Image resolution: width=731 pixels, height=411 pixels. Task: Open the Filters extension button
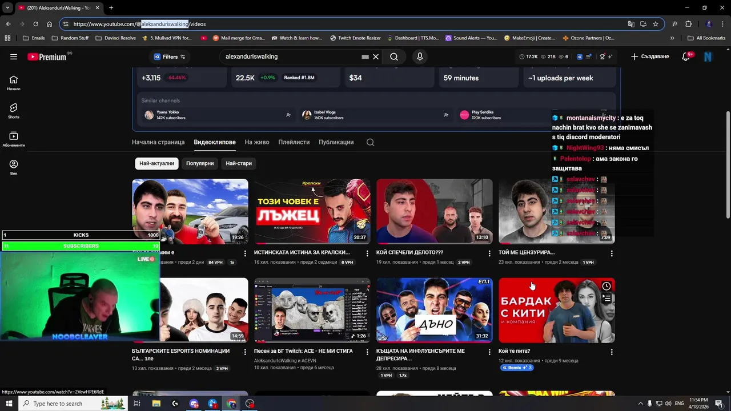tap(170, 57)
